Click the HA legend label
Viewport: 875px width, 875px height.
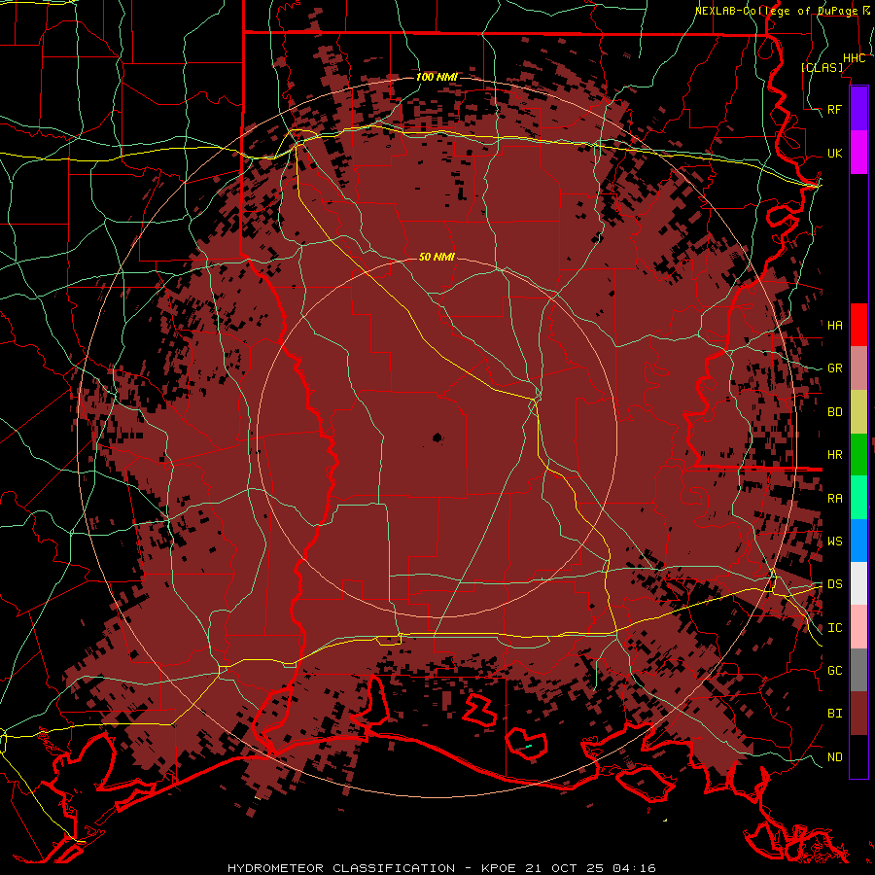coord(834,326)
